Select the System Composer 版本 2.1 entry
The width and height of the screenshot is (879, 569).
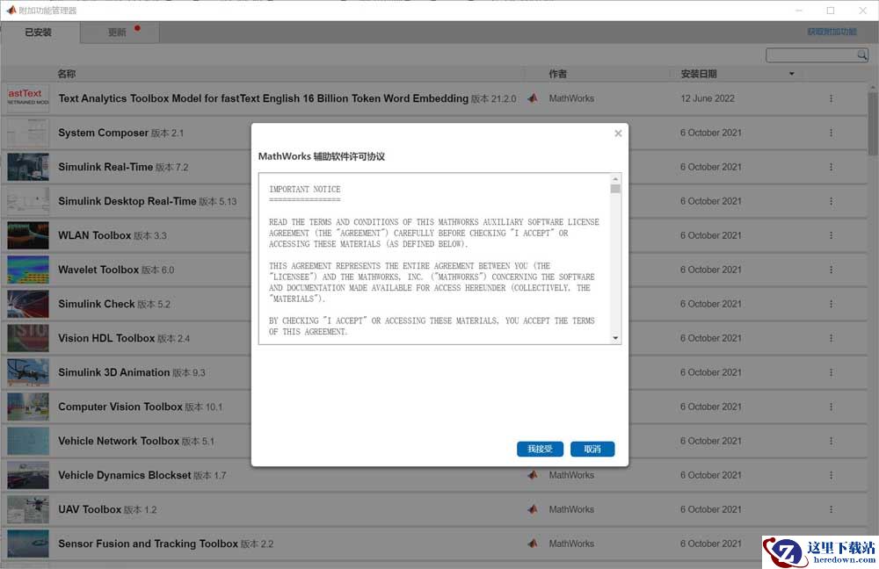coord(121,133)
